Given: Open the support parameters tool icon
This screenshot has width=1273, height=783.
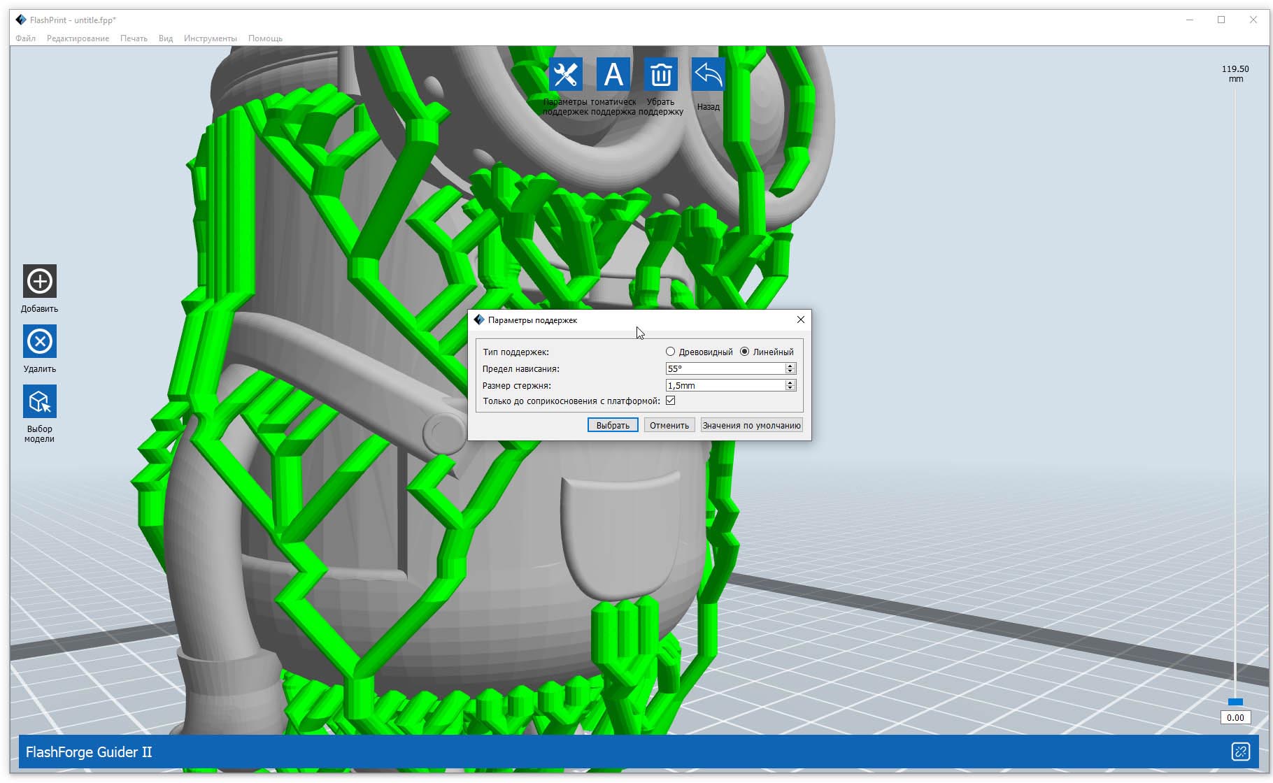Looking at the screenshot, I should [565, 74].
